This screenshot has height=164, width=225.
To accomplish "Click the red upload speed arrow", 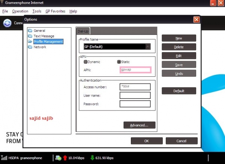I will (x=65, y=158).
